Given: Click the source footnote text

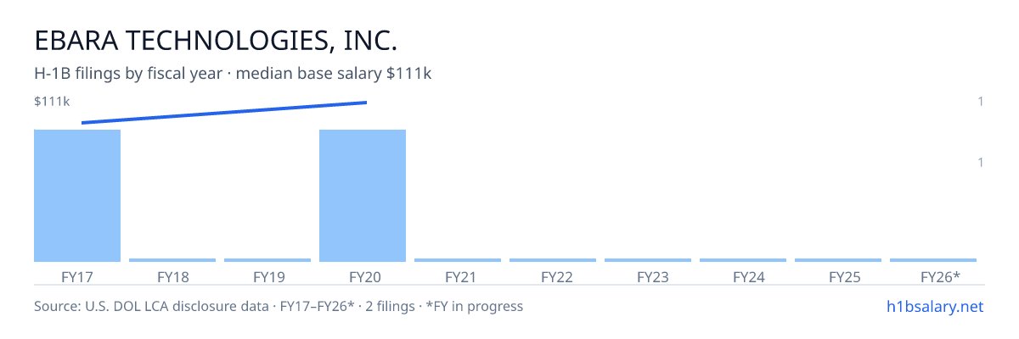Looking at the screenshot, I should pos(279,306).
